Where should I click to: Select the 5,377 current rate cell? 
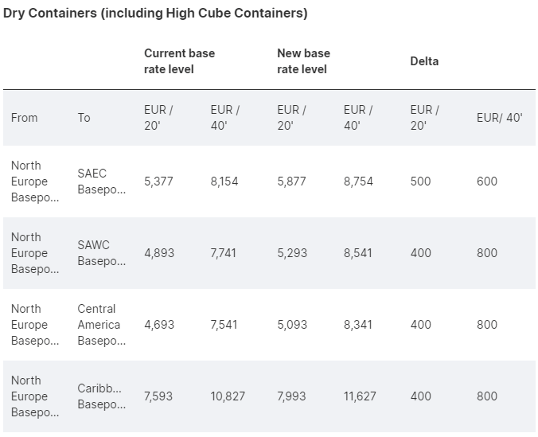158,181
